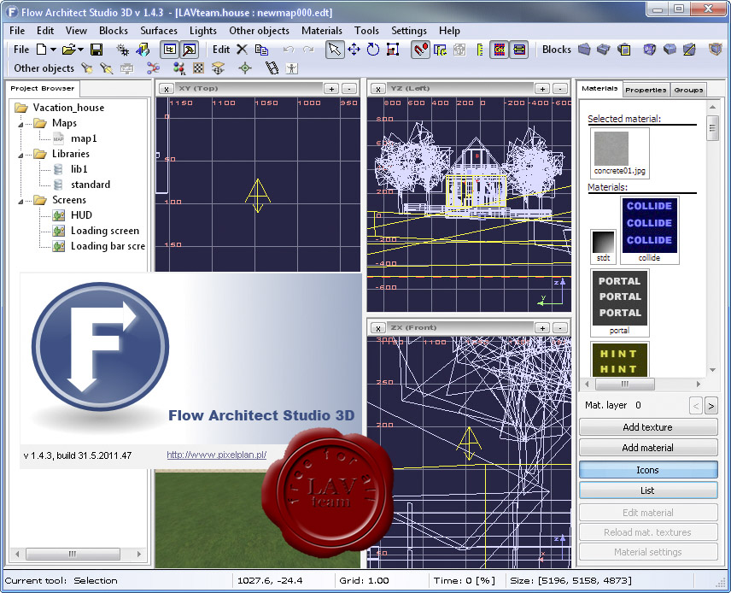Screen dimensions: 731x593
Task: Switch materials view to Icons
Action: tap(648, 470)
